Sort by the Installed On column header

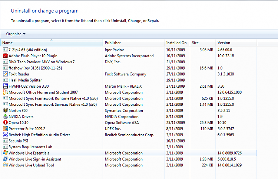pyautogui.click(x=177, y=43)
